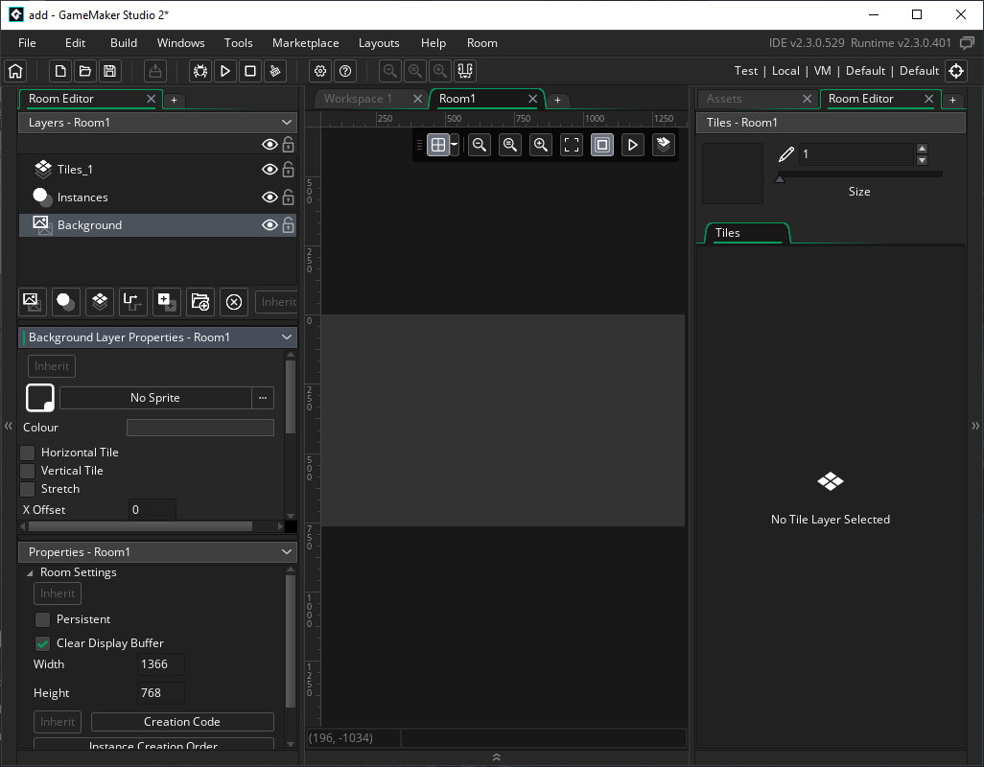Collapse the Background Layer Properties panel
The height and width of the screenshot is (767, 984).
coord(287,337)
